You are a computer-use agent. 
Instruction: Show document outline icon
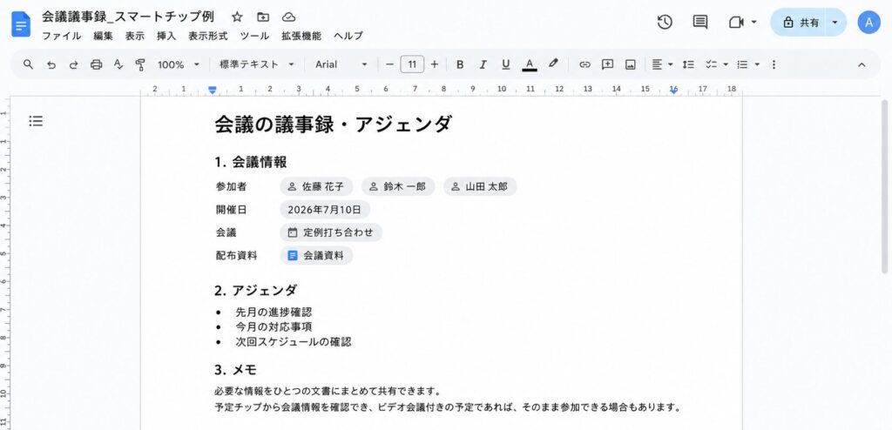tap(36, 121)
